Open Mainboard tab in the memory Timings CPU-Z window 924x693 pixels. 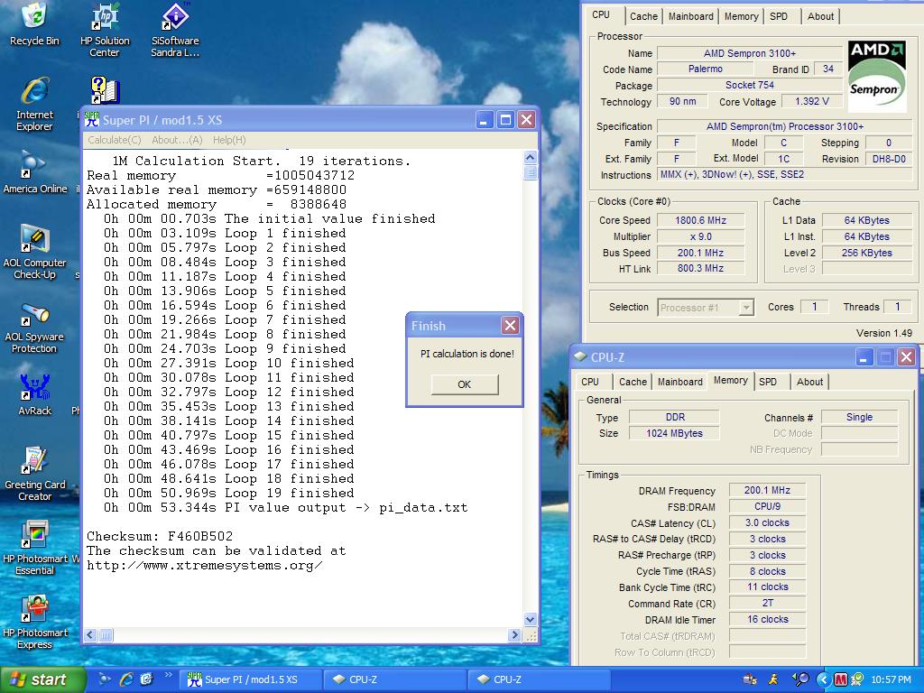(680, 382)
